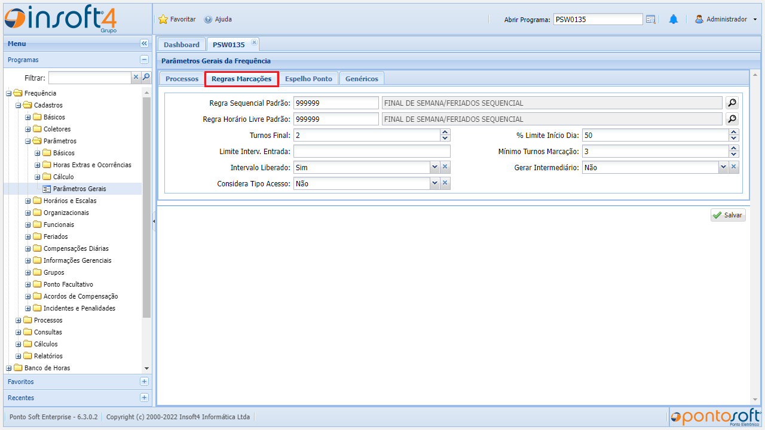
Task: Switch to the Dashboard tab
Action: pos(181,45)
